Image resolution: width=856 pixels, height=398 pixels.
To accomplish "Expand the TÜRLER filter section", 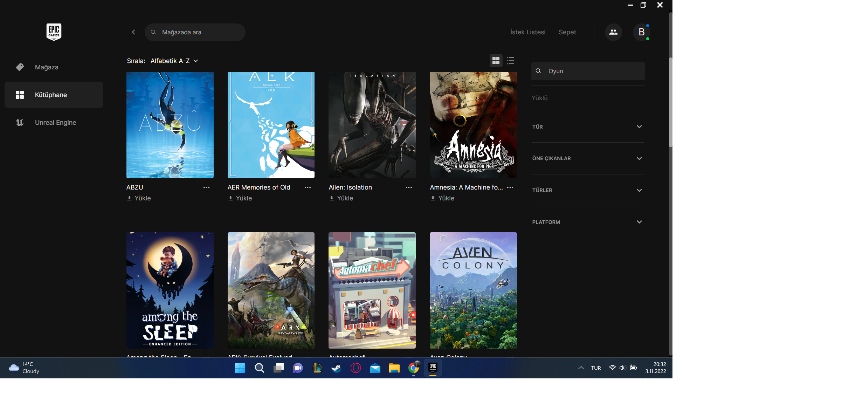I will pos(588,190).
